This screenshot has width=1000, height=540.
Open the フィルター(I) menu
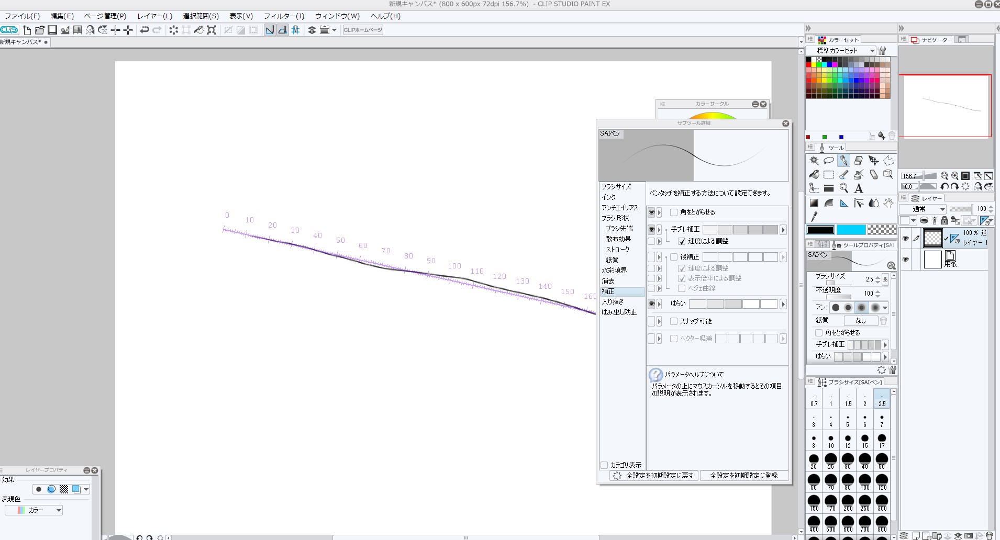tap(283, 16)
